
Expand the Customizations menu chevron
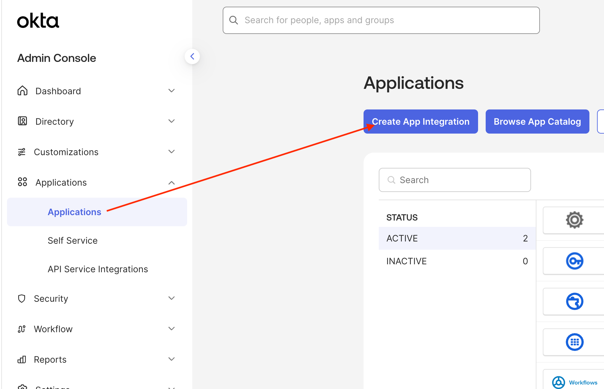(x=172, y=152)
